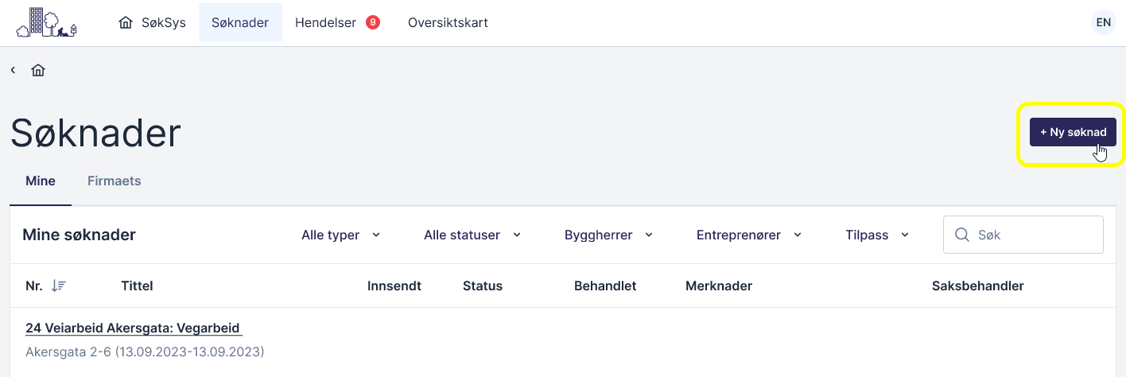Open the Byggherrer filter dropdown

(608, 235)
